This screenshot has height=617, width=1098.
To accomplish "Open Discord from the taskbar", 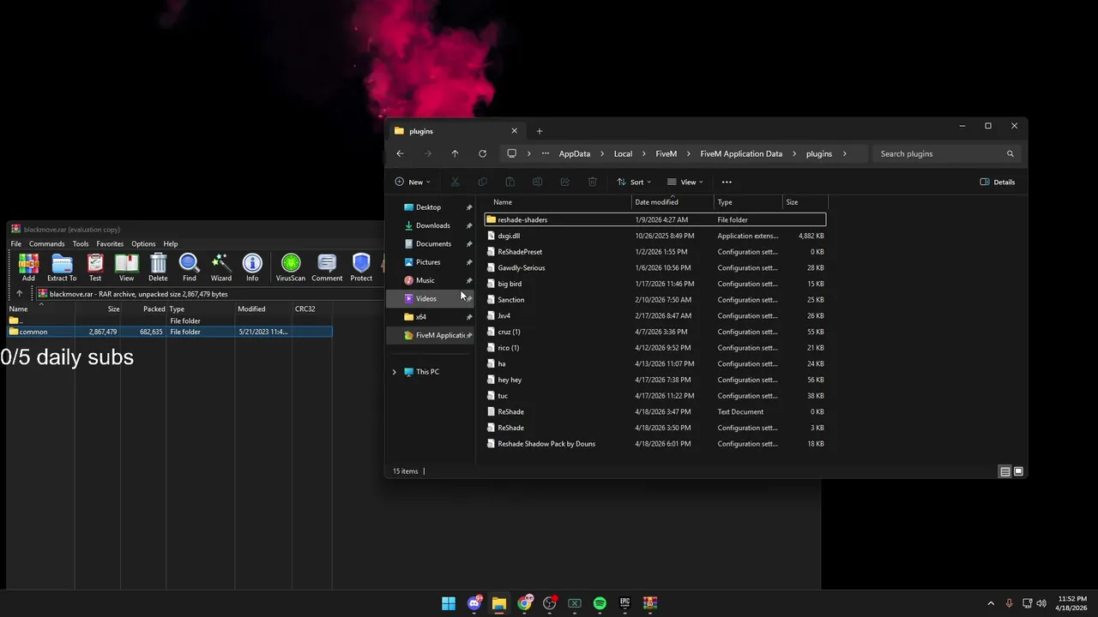I will pyautogui.click(x=474, y=603).
